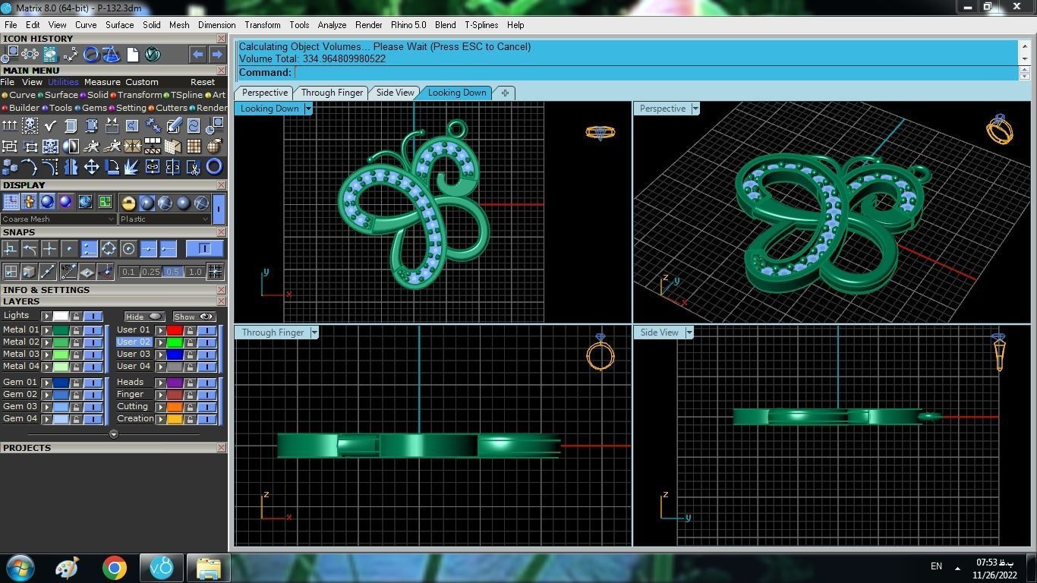Toggle the 45-degree angle snap
This screenshot has width=1037, height=583.
(x=69, y=271)
